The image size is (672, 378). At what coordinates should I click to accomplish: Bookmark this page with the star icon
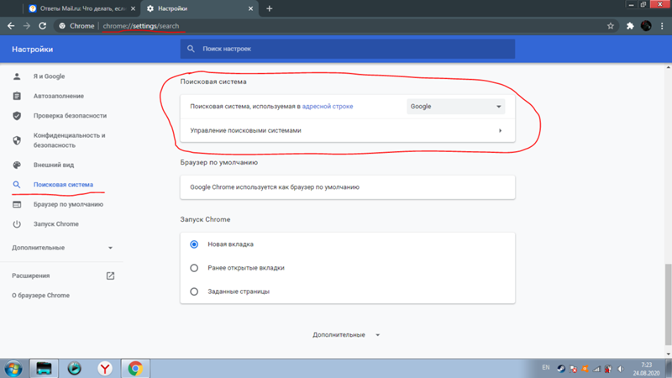611,26
